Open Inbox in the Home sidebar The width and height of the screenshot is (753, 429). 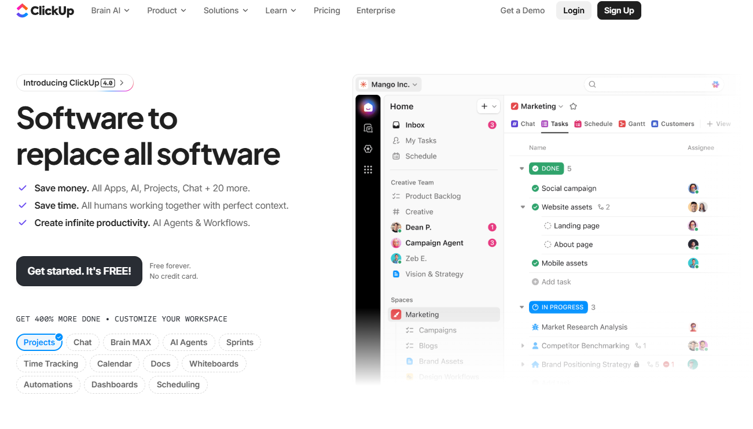(444, 125)
